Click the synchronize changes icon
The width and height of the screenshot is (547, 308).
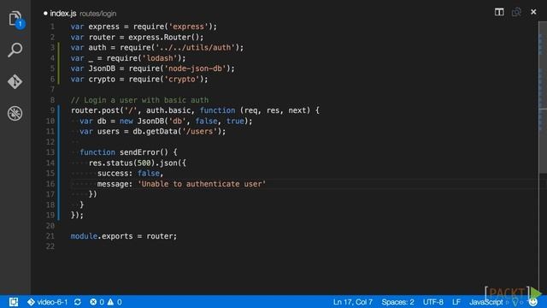pyautogui.click(x=78, y=302)
